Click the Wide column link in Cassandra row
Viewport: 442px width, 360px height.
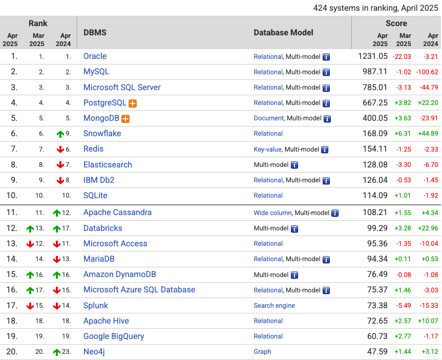click(272, 213)
